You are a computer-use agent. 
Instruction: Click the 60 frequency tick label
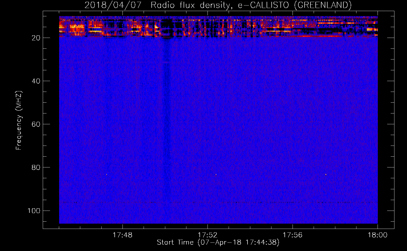[x=36, y=124]
